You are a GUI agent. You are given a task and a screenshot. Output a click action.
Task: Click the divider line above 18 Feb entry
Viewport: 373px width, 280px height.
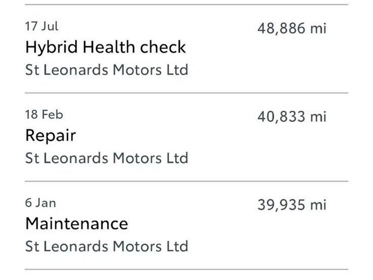tap(187, 93)
